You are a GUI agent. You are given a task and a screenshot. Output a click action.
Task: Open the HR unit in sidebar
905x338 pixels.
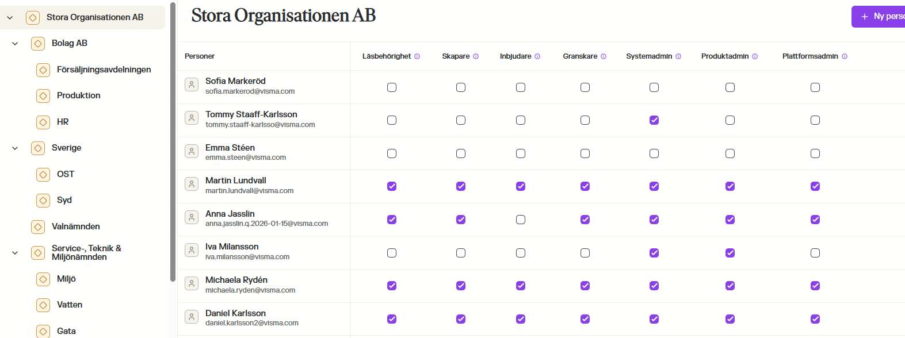[63, 122]
